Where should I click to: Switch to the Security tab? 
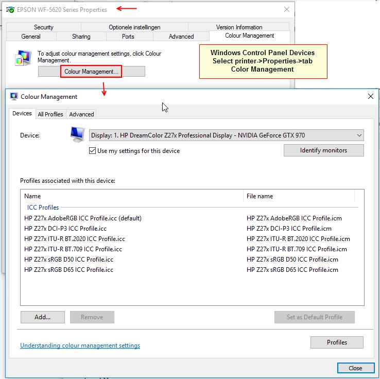pyautogui.click(x=44, y=27)
